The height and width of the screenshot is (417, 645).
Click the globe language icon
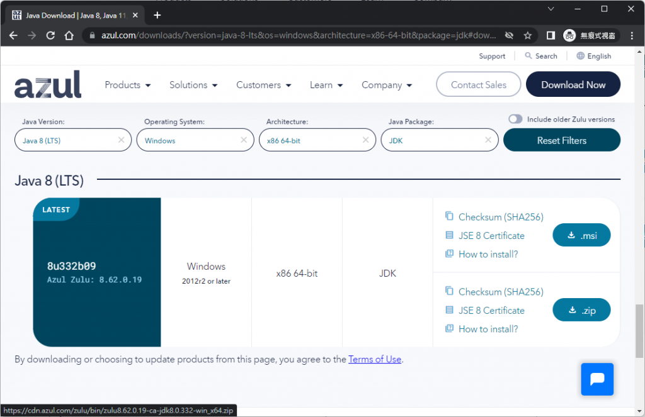pos(580,55)
